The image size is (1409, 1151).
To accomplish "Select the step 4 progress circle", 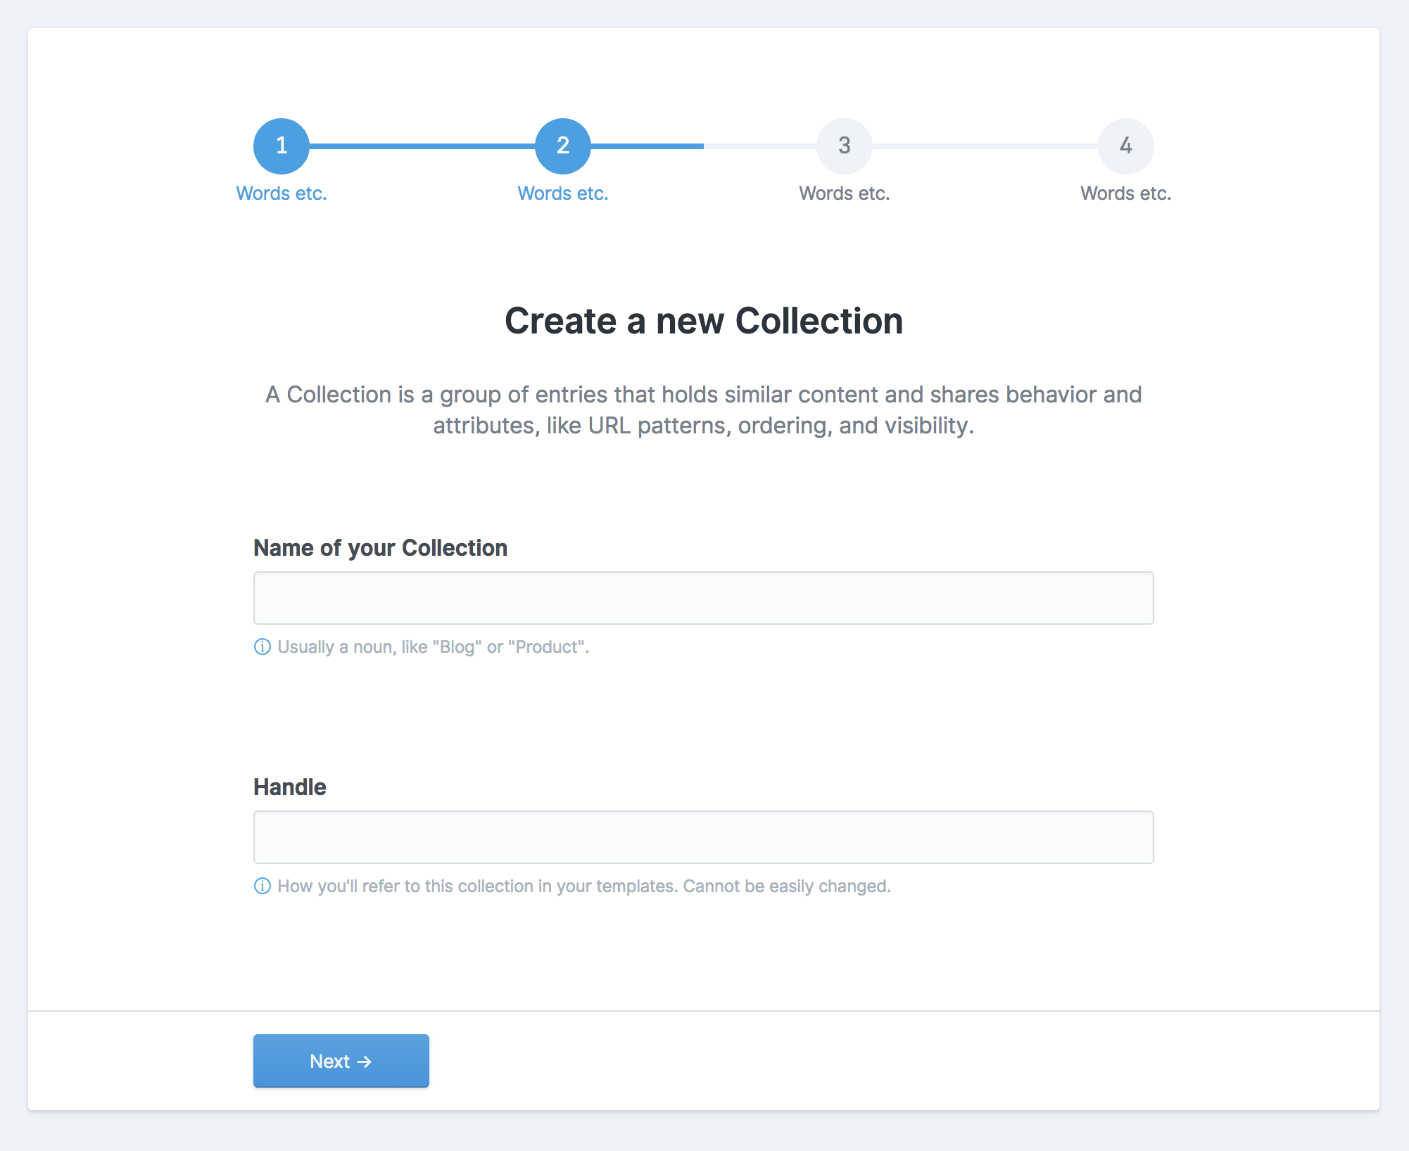I will (1125, 146).
